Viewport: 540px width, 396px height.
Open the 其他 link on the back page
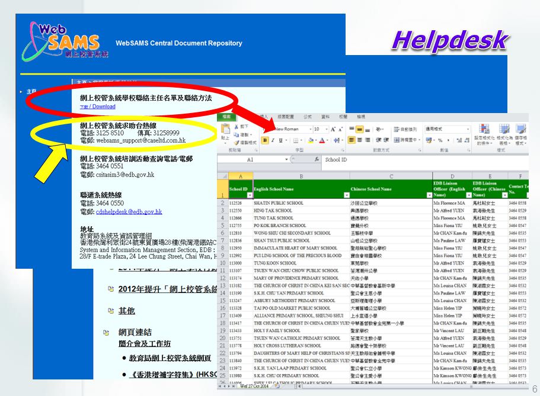click(x=127, y=311)
